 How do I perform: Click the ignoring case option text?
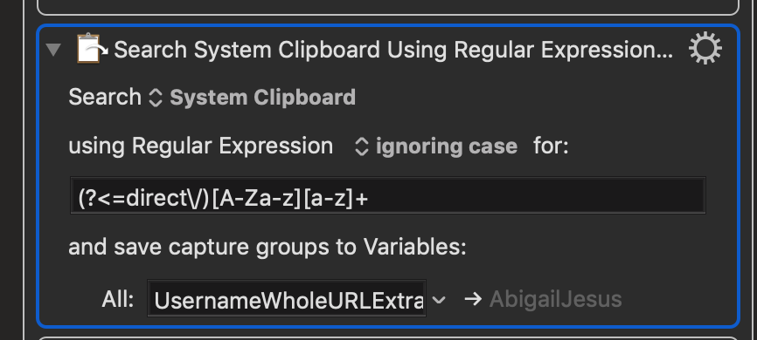coord(447,146)
